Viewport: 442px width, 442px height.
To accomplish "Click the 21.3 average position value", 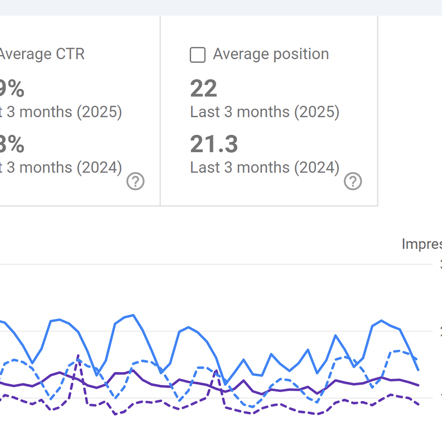I will [214, 144].
